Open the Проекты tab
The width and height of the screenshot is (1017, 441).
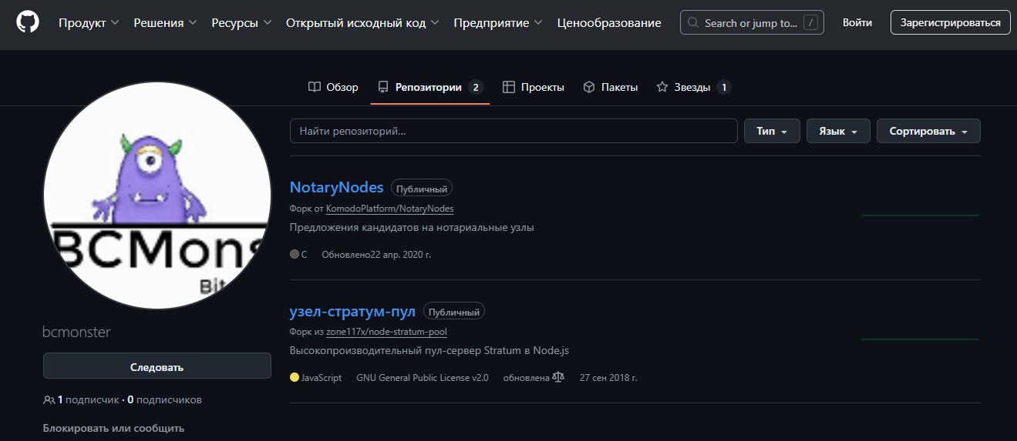(533, 87)
